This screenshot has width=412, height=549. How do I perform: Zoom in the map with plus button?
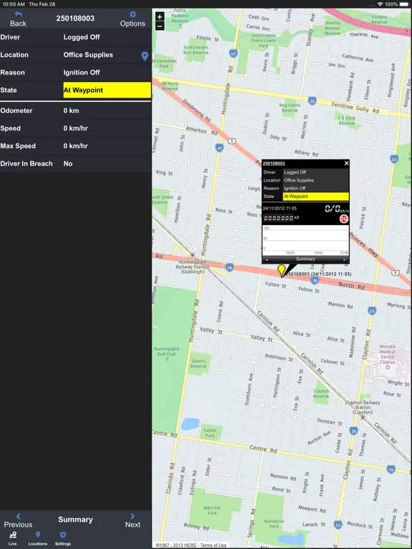click(x=160, y=17)
